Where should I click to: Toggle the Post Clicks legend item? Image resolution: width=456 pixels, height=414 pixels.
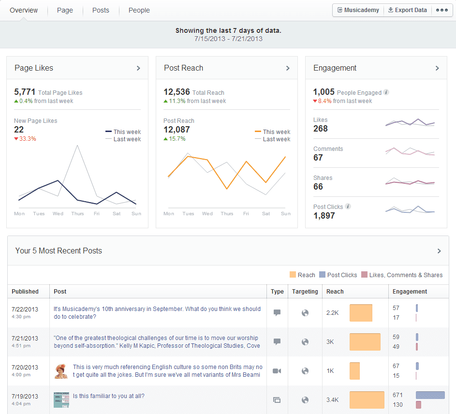[x=334, y=275]
